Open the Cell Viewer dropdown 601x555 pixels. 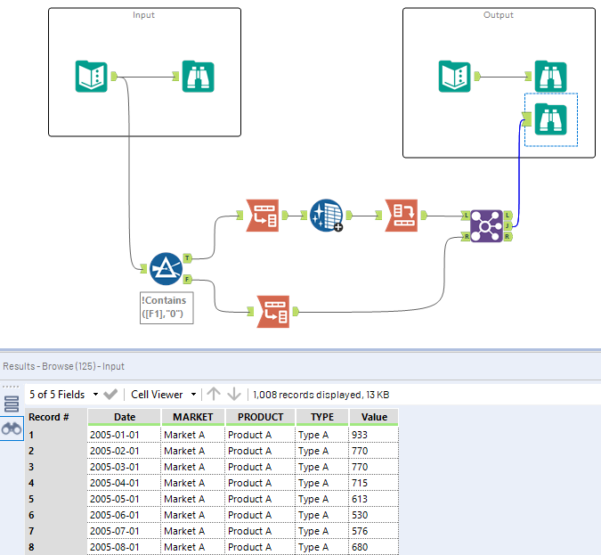tap(164, 395)
